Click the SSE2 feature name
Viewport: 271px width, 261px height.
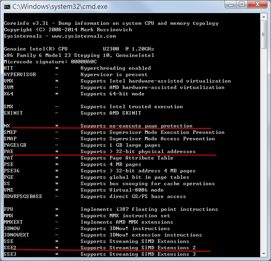10,248
